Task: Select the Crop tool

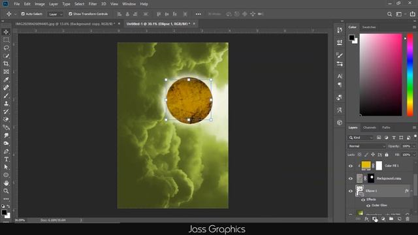Action: [6, 64]
